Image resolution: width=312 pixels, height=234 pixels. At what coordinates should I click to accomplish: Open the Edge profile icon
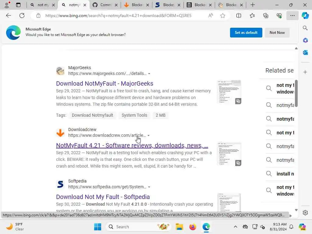click(x=7, y=5)
